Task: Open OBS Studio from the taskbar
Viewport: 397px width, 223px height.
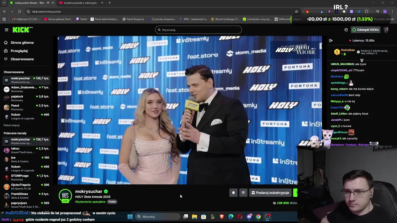Action: click(x=267, y=216)
